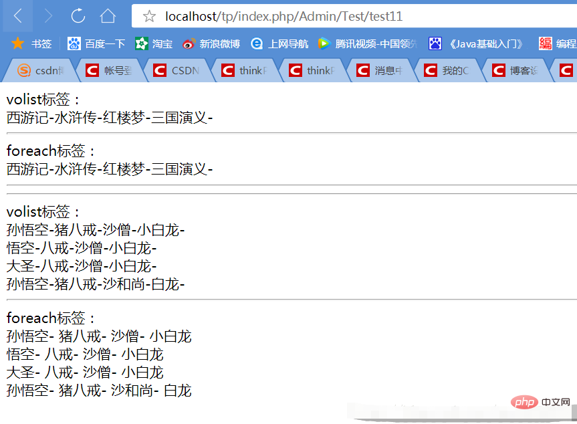The width and height of the screenshot is (577, 424).
Task: Open the 腾讯视频 bookmark
Action: [x=323, y=43]
